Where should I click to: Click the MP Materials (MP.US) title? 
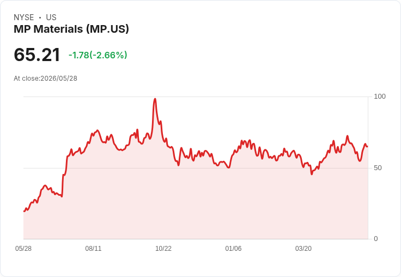point(71,29)
